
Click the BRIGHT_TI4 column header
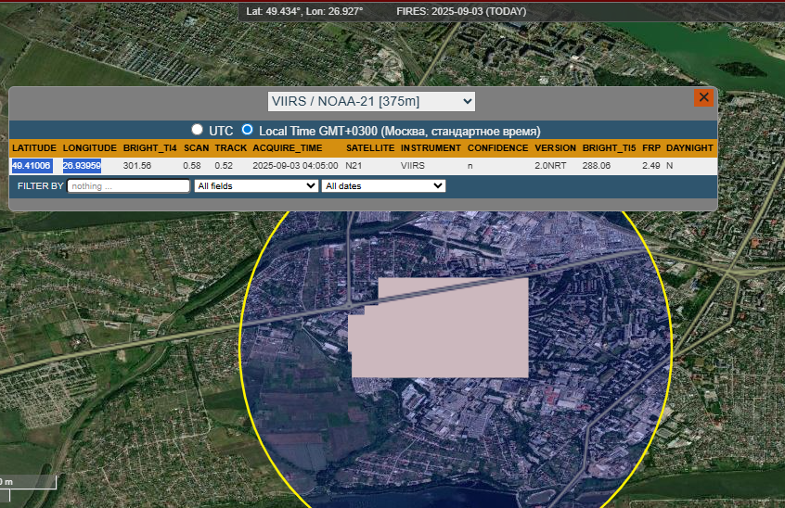pyautogui.click(x=149, y=148)
